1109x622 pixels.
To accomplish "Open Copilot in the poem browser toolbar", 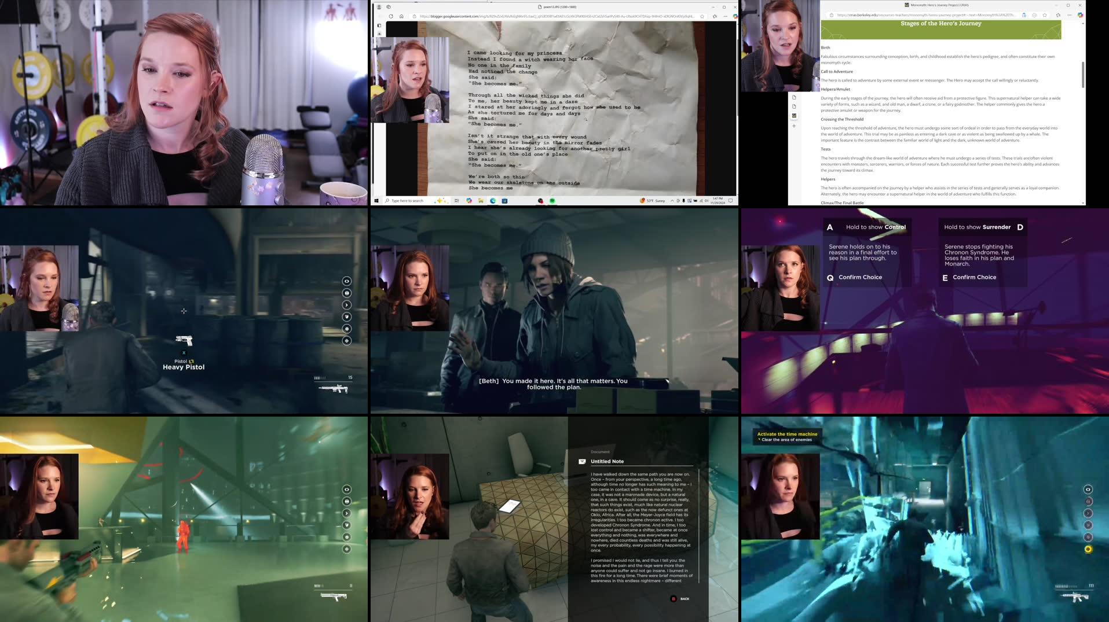I will (x=735, y=16).
